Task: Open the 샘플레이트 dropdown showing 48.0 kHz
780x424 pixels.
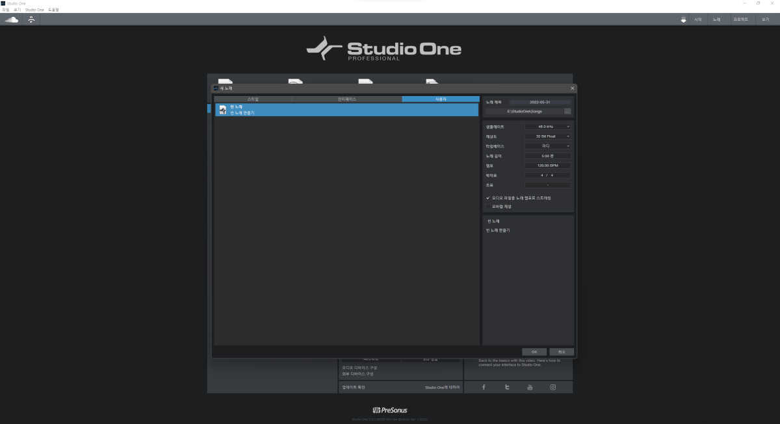Action: click(547, 127)
